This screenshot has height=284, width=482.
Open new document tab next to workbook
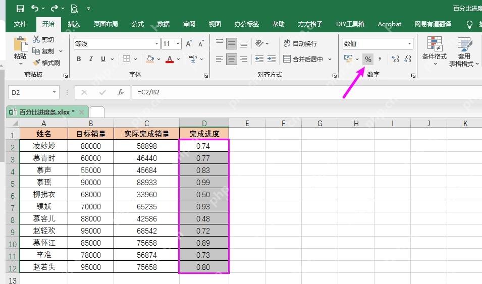97,112
